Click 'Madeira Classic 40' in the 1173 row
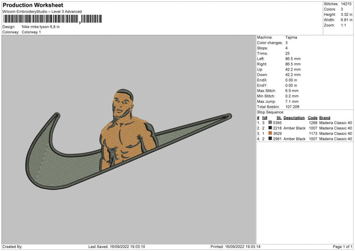 (x=335, y=133)
